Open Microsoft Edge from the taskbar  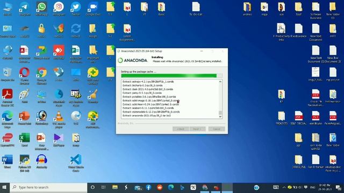coord(171,187)
